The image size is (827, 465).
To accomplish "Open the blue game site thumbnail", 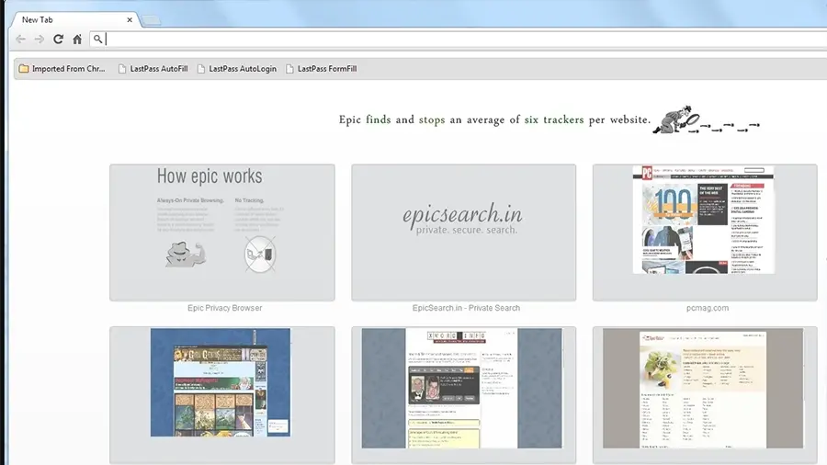I will point(222,395).
